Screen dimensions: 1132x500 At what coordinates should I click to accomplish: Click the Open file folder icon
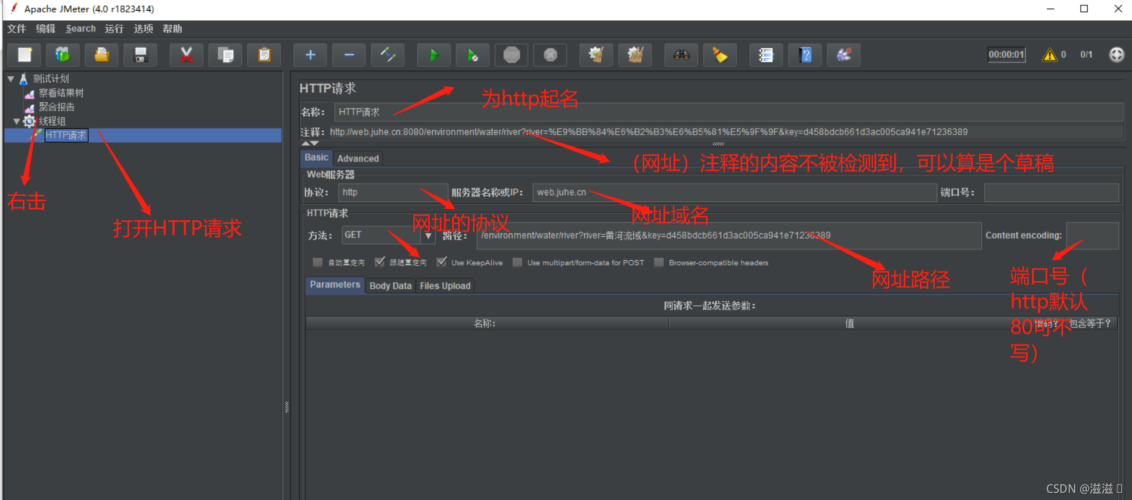102,55
